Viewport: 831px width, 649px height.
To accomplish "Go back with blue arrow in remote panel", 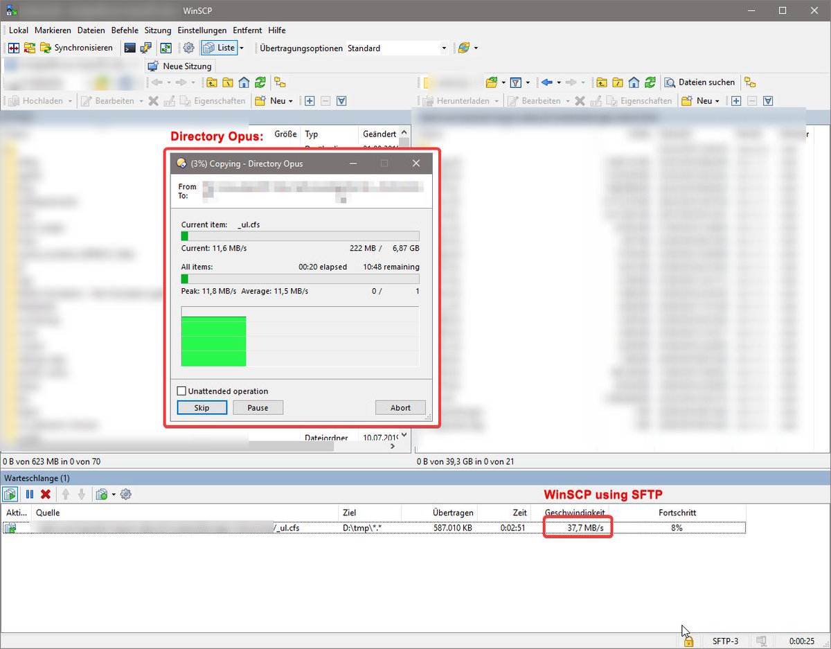I will pos(547,82).
